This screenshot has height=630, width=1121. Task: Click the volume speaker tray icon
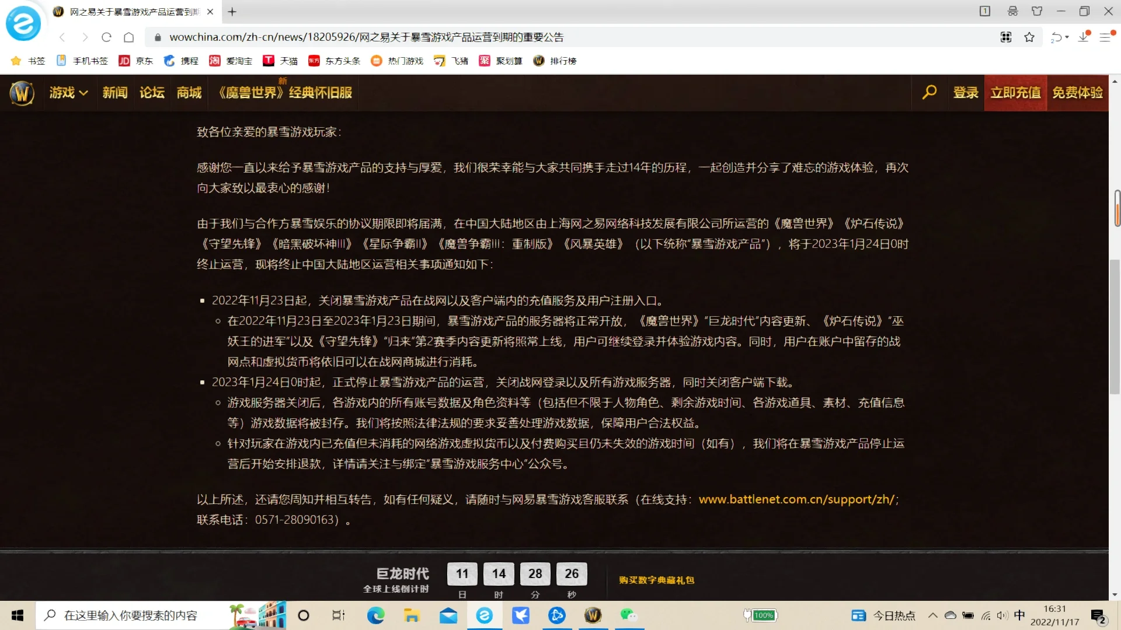pos(1002,615)
